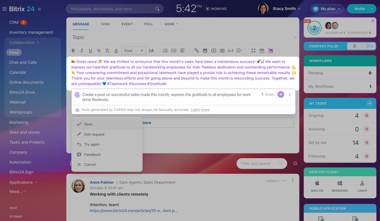Open the My plan dropdown
The width and height of the screenshot is (380, 221).
tap(327, 9)
